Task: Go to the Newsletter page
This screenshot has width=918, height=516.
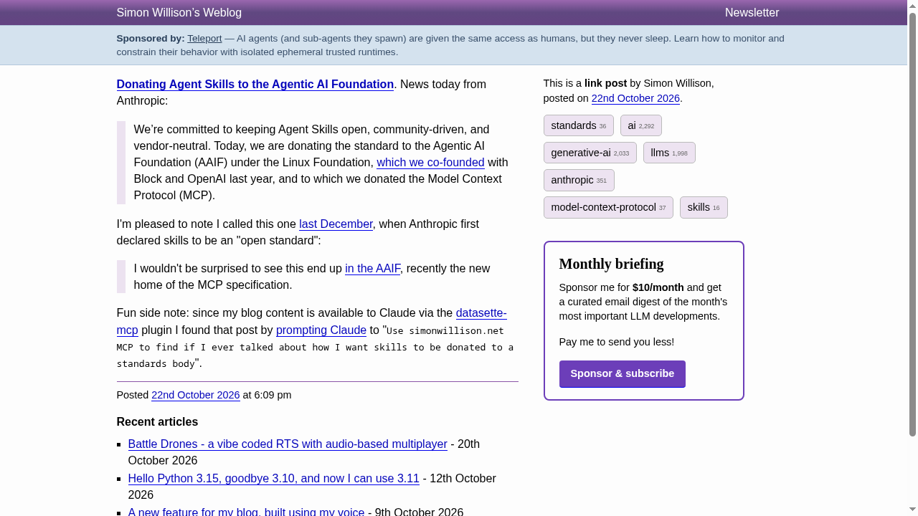Action: tap(752, 13)
